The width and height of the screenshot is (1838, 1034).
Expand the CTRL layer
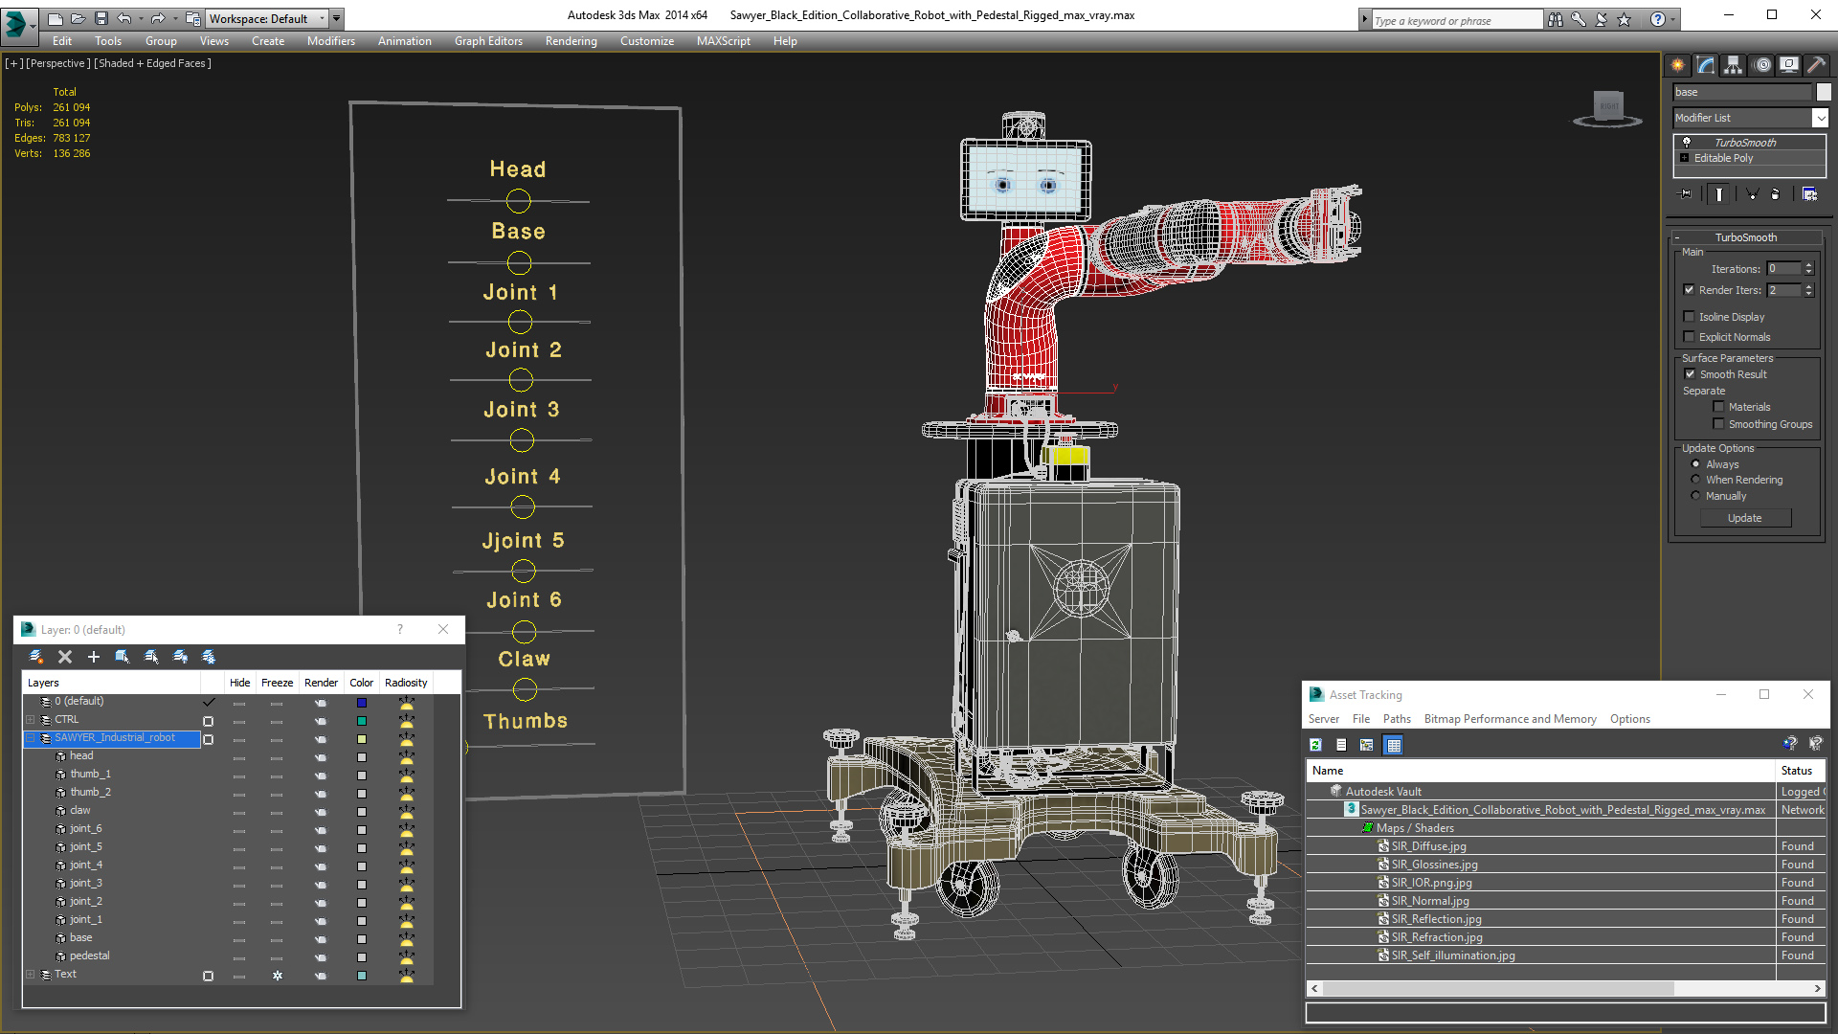coord(30,720)
